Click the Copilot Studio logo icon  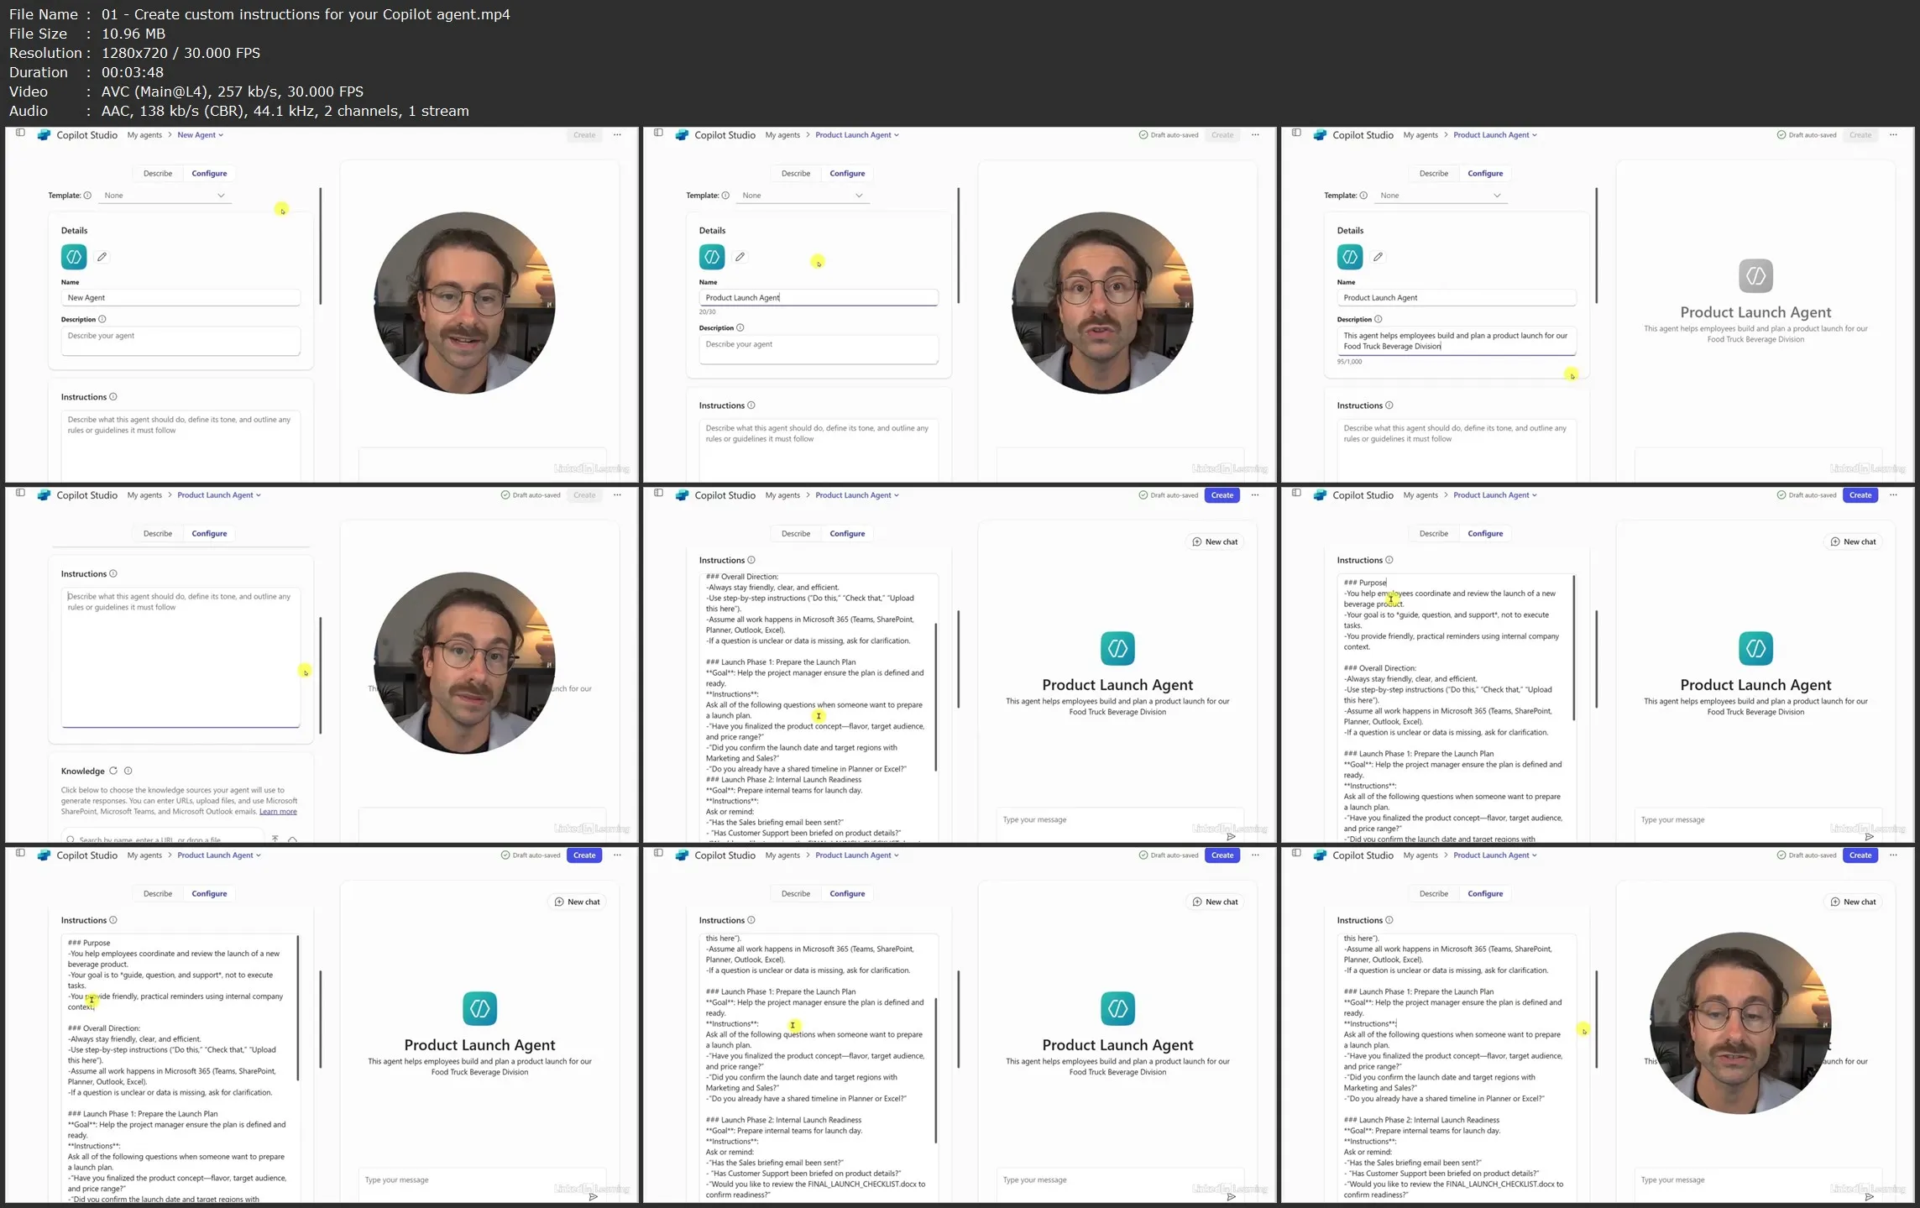[44, 134]
